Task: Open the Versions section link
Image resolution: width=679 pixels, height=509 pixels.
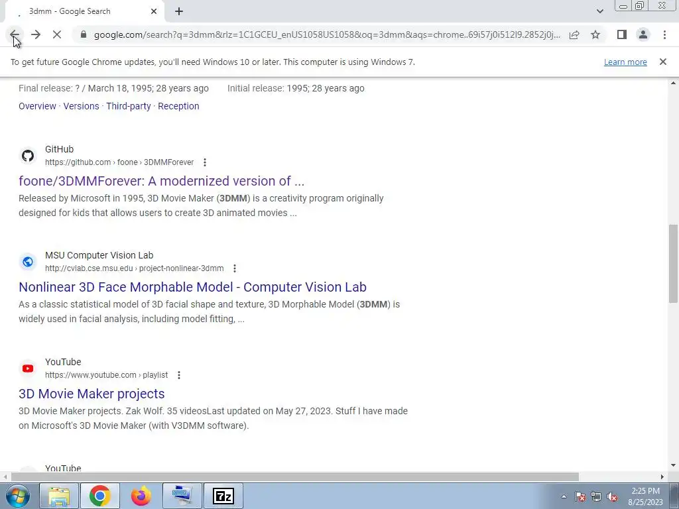Action: click(81, 106)
